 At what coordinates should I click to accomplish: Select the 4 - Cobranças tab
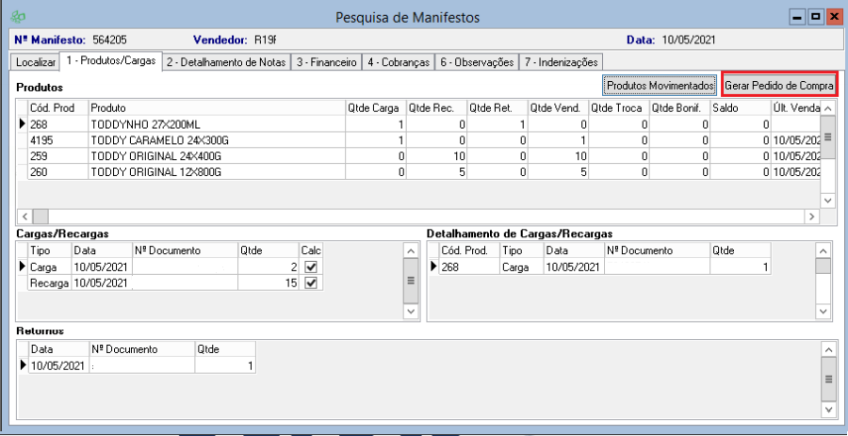click(x=399, y=62)
